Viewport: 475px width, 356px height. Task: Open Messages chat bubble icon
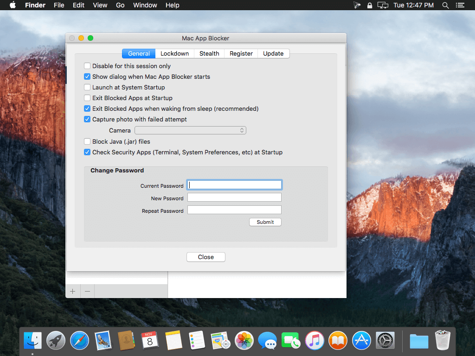coord(268,340)
